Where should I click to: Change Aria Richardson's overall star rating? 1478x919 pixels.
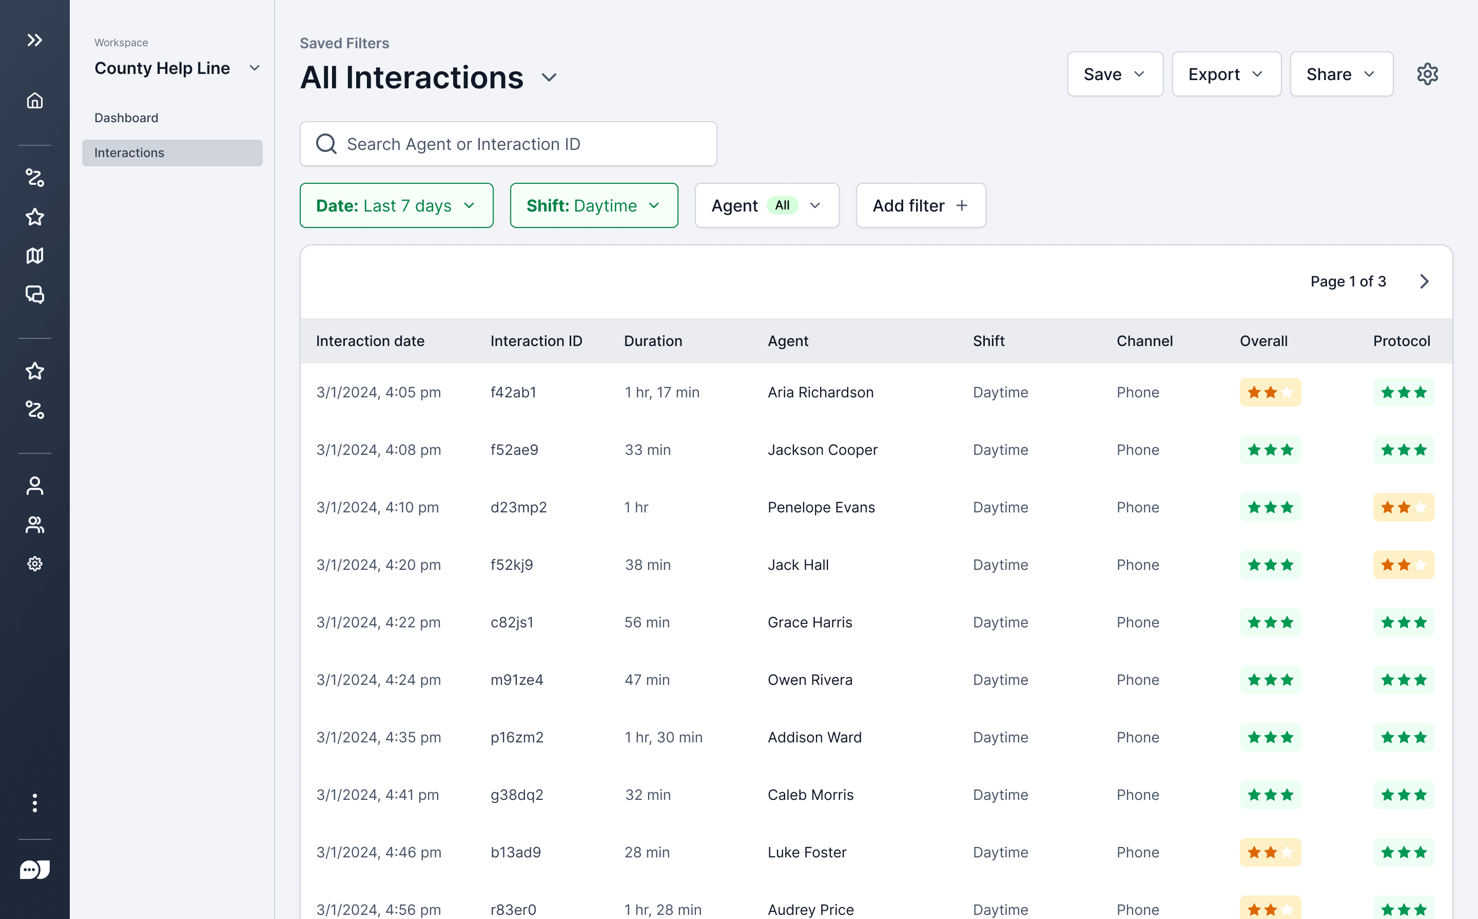[x=1270, y=392]
